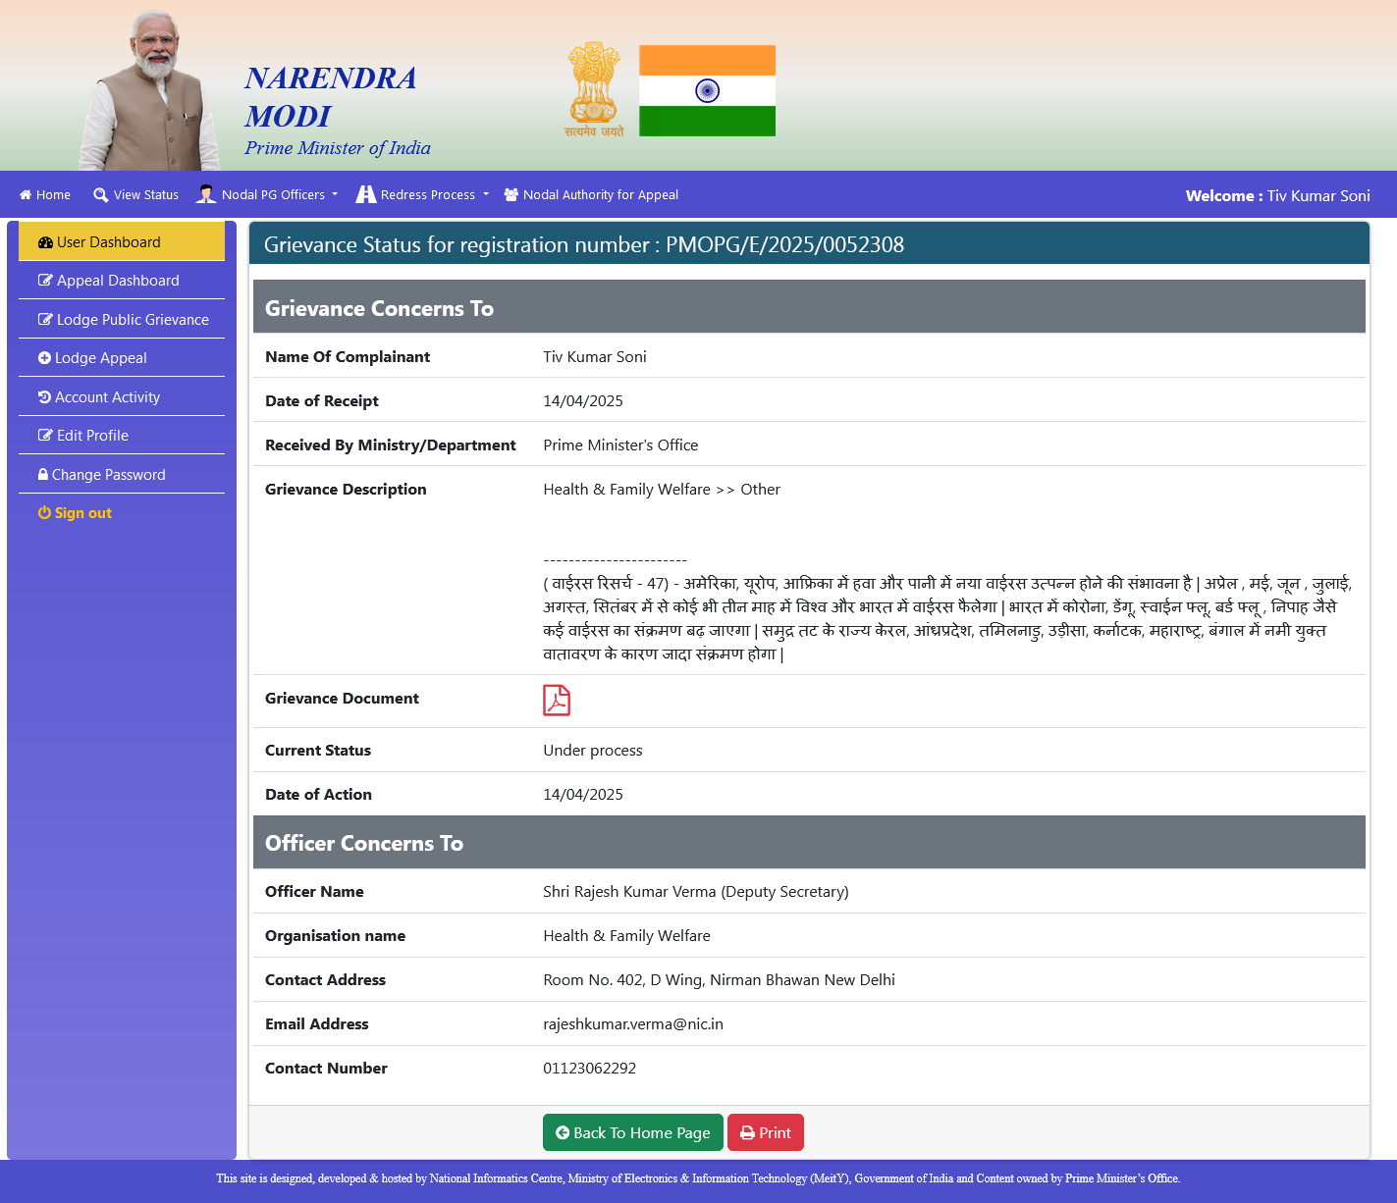Click the State Emblem of India image
1397x1203 pixels.
[594, 89]
